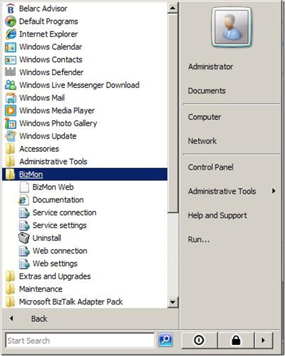Screen dimensions: 285x356
Task: Click the Windows Contacts icon
Action: pyautogui.click(x=10, y=60)
